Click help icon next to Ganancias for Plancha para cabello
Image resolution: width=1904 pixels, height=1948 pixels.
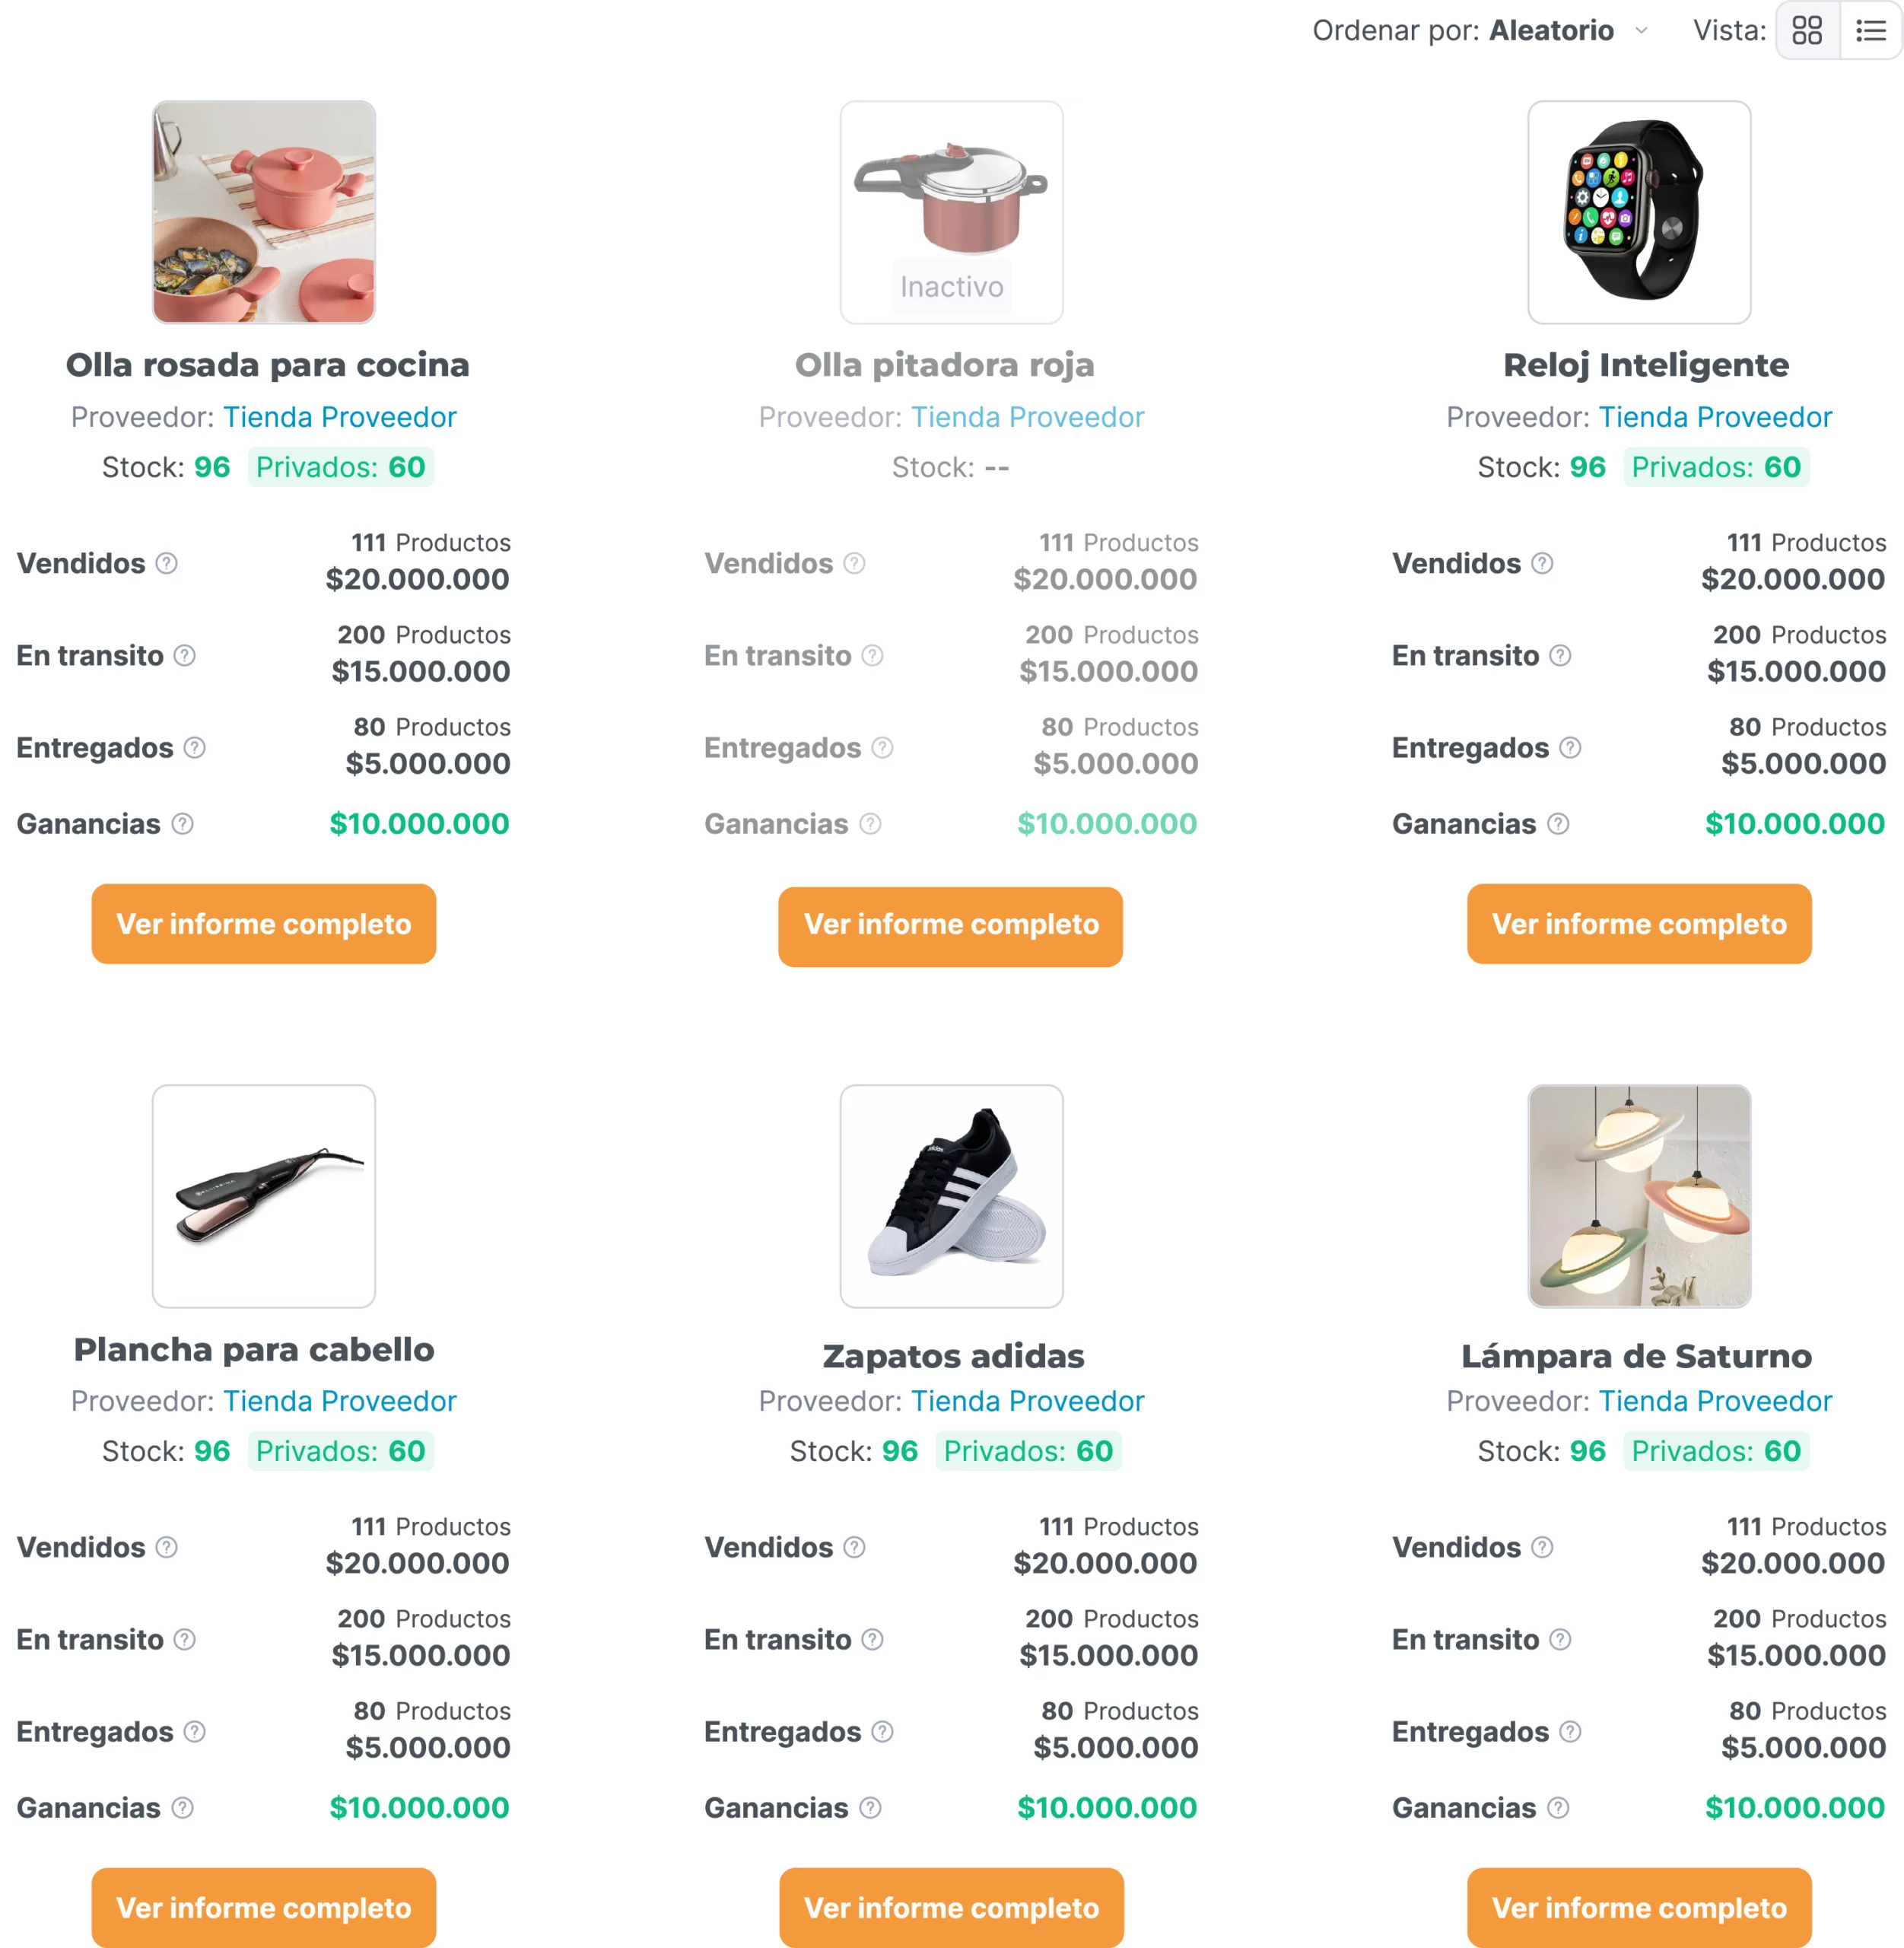(x=182, y=1808)
